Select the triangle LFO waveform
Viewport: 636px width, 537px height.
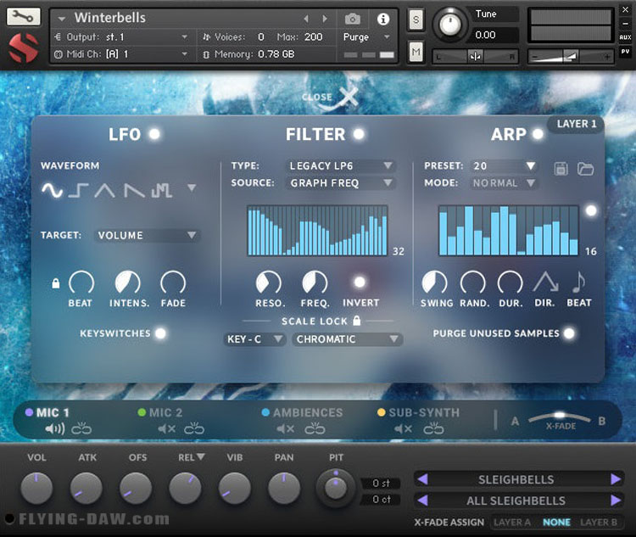[x=104, y=189]
